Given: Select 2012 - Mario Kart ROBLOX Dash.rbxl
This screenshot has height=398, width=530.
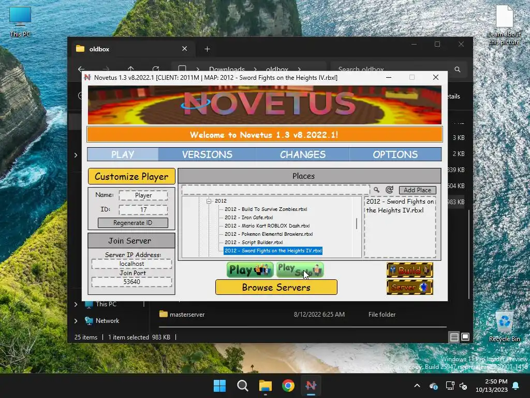Looking at the screenshot, I should 267,226.
